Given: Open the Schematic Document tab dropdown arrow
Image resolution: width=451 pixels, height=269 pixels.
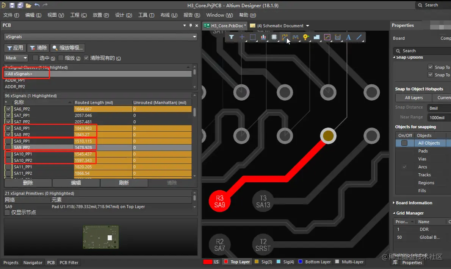Looking at the screenshot, I should click(x=307, y=26).
